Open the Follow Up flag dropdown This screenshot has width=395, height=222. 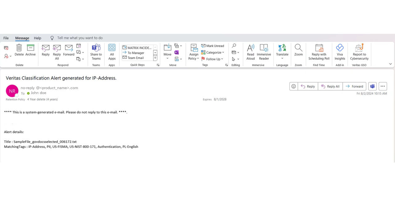click(212, 59)
